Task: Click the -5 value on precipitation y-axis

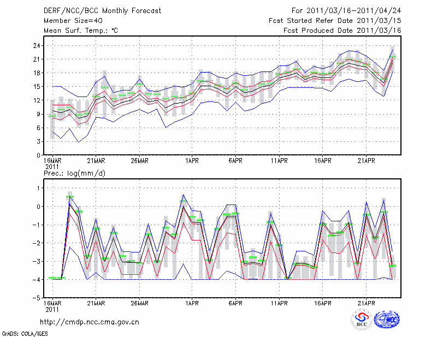Action: (37, 298)
